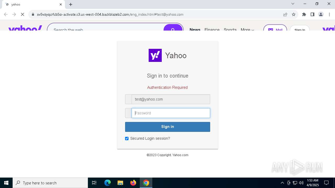
Task: Click the Sign in to continue heading
Action: pyautogui.click(x=167, y=76)
